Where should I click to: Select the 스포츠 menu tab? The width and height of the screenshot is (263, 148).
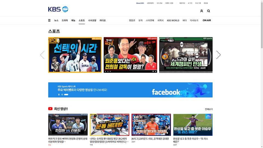click(x=82, y=20)
